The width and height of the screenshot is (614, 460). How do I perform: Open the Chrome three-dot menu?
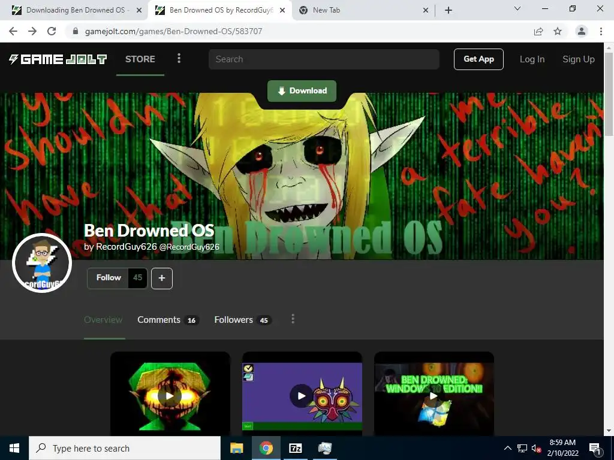tap(601, 31)
